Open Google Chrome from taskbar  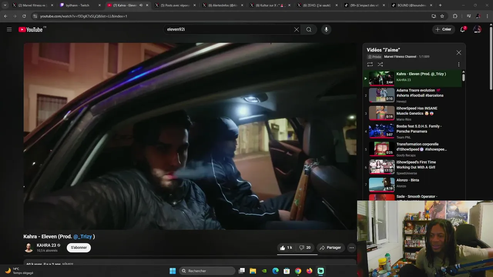tap(298, 271)
